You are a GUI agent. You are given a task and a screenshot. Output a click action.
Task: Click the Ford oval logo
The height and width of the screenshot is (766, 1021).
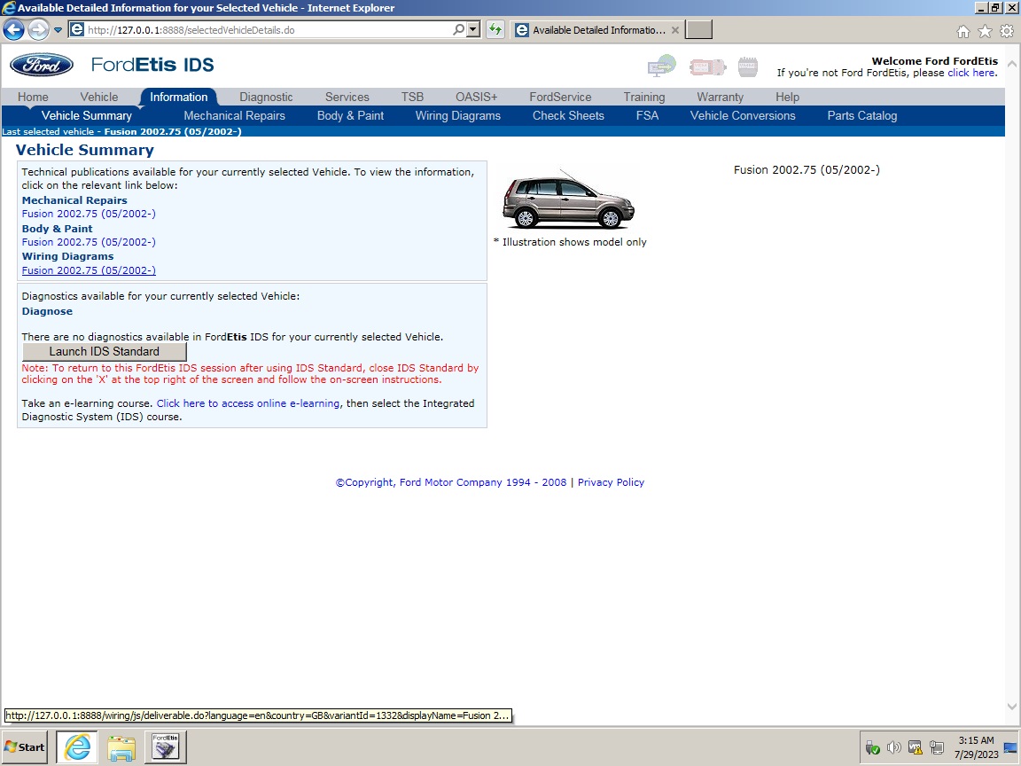[x=42, y=65]
